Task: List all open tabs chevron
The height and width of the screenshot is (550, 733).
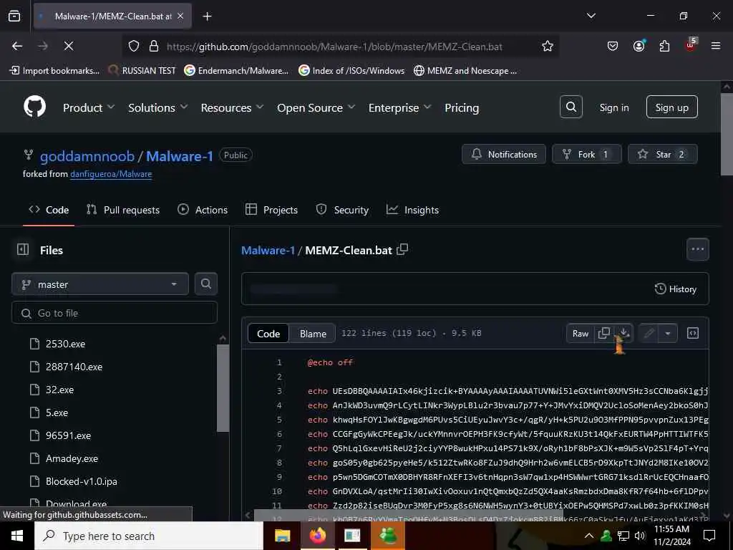Action: (591, 16)
